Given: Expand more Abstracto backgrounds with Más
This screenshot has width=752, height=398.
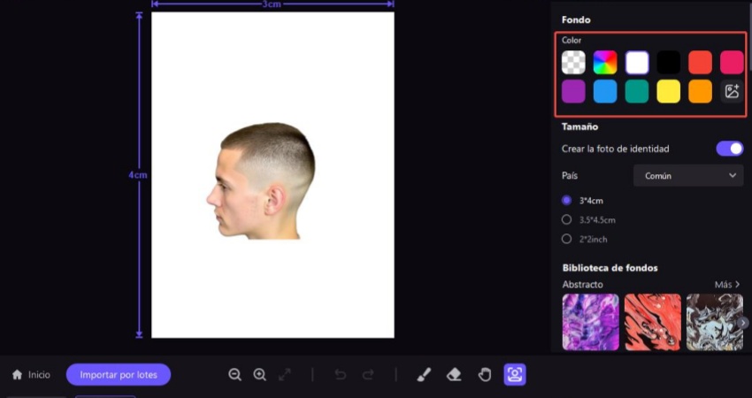Looking at the screenshot, I should pos(726,285).
